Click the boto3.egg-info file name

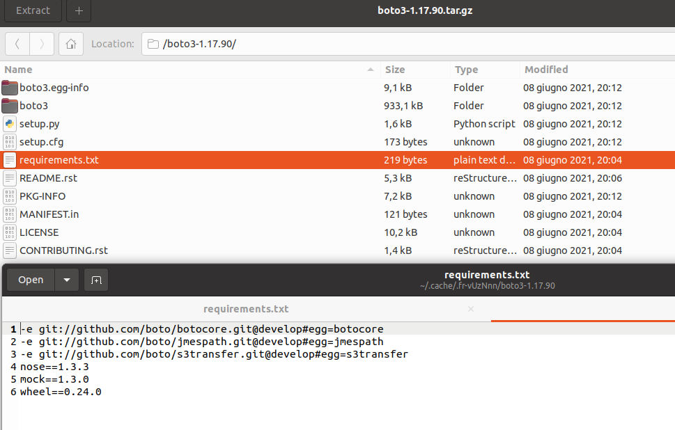[x=54, y=88]
